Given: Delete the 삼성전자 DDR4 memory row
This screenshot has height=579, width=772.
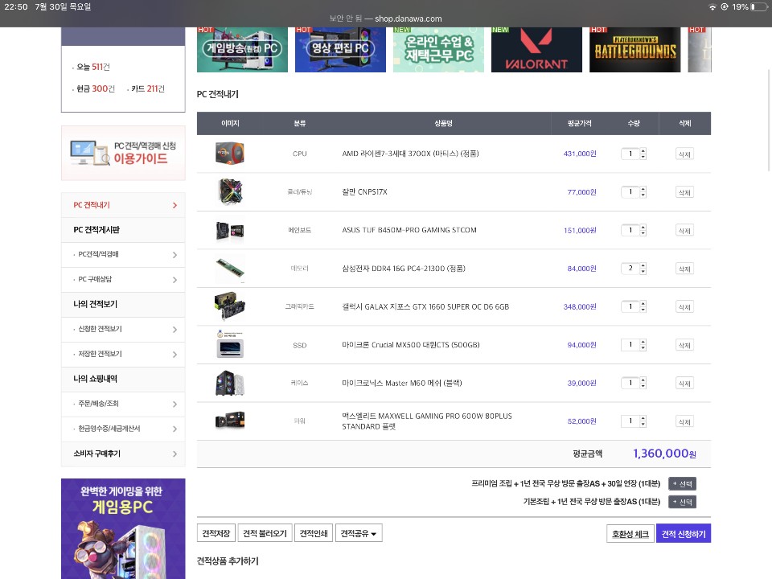Looking at the screenshot, I should pos(684,269).
